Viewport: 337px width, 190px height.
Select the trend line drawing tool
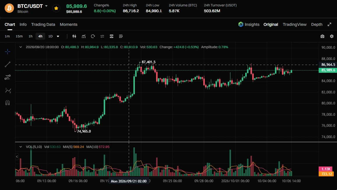coord(8,64)
